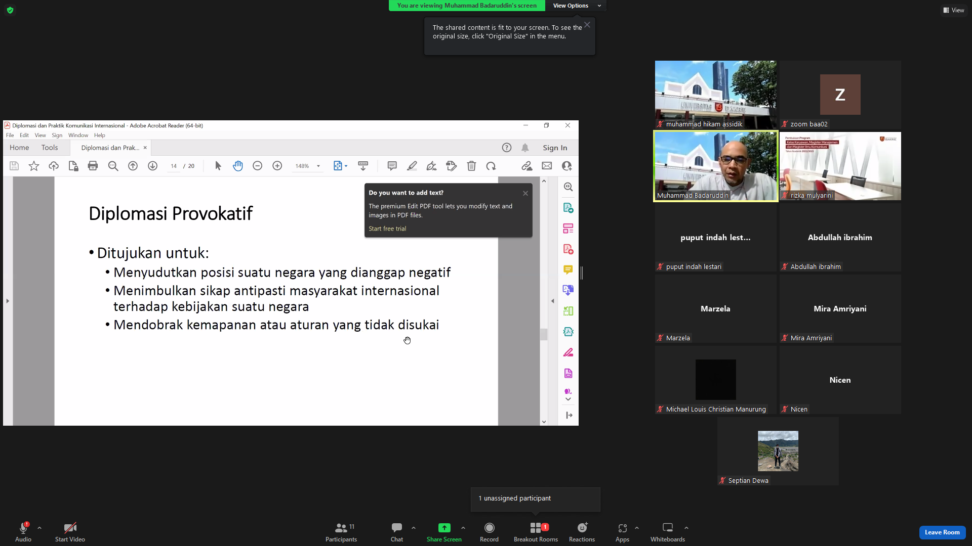Screen dimensions: 972x546
Task: Click the Share Screen button
Action: (x=444, y=532)
